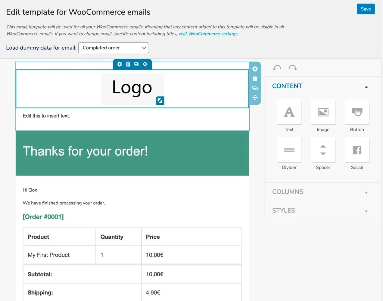Click the side toolbar move handle

click(x=255, y=98)
